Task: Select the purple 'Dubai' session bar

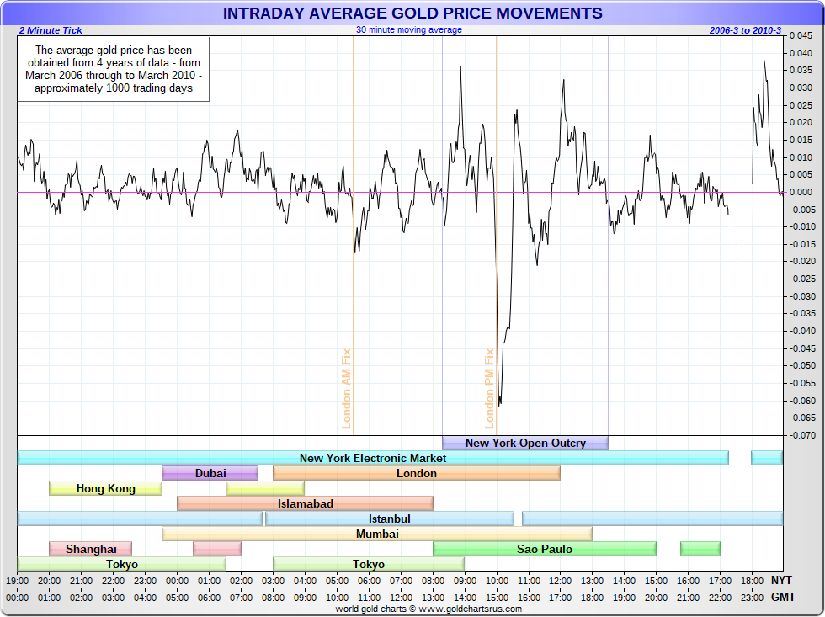Action: click(210, 473)
